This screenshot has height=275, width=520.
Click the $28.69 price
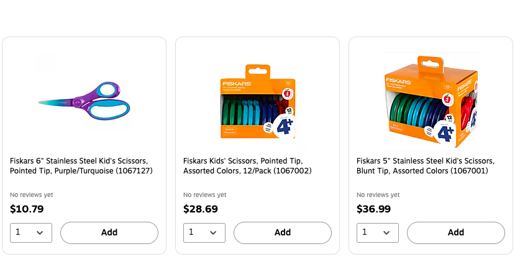tap(201, 209)
